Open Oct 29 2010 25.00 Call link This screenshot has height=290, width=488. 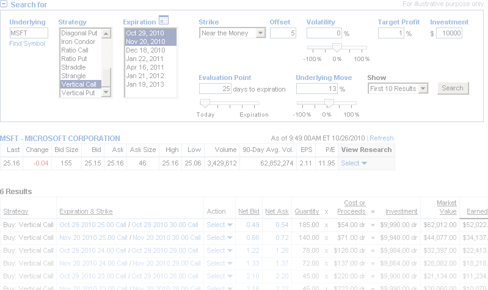tap(93, 225)
